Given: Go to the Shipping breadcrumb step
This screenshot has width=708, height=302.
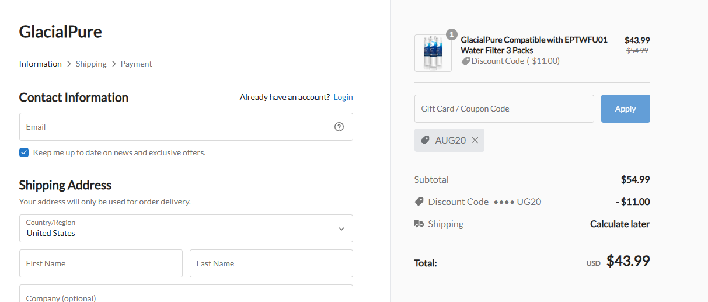Looking at the screenshot, I should [x=91, y=64].
